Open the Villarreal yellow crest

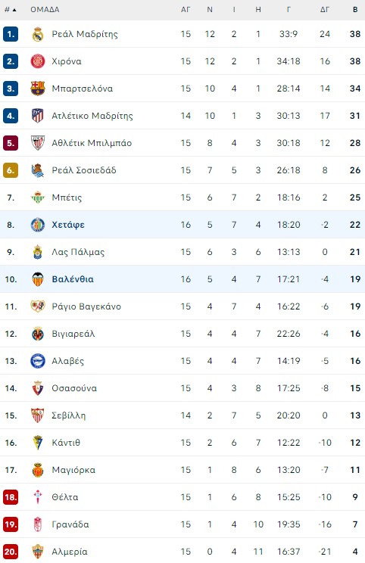pos(38,334)
